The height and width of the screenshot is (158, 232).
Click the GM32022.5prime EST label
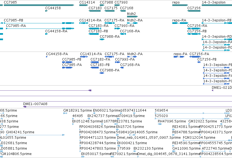[x=203, y=121]
